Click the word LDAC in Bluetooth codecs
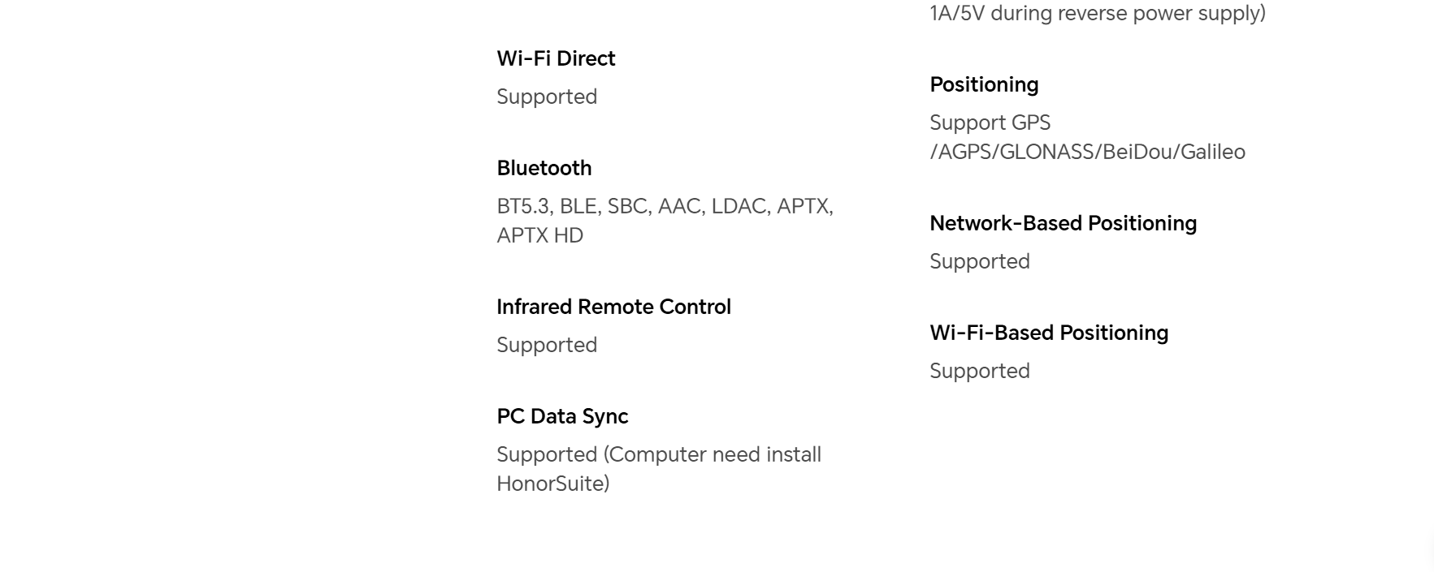The image size is (1434, 572). (x=739, y=206)
